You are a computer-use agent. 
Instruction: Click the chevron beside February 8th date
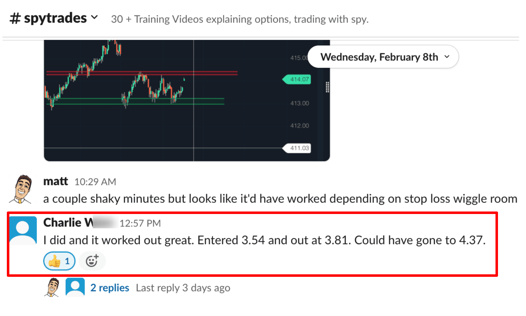tap(447, 57)
